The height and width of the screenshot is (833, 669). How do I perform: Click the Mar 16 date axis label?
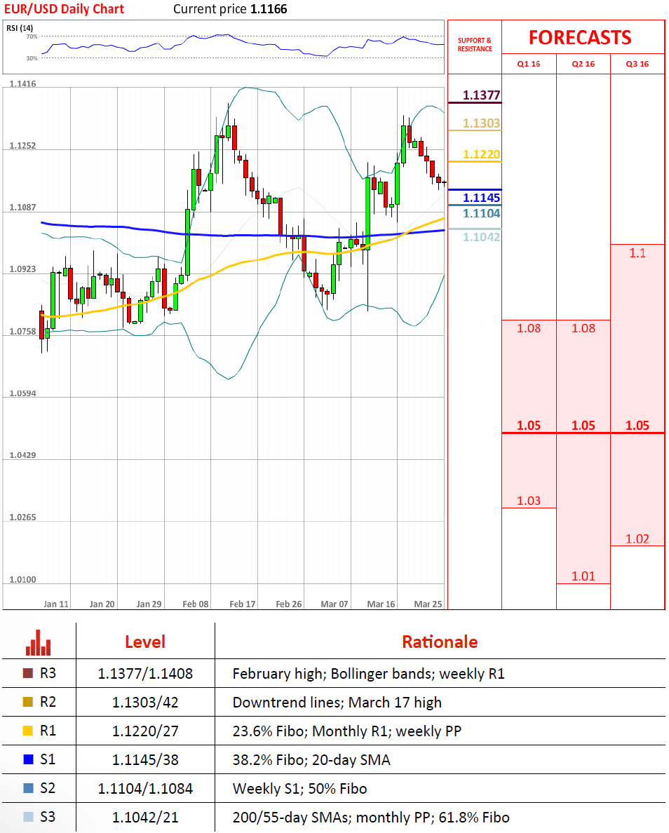coord(381,604)
